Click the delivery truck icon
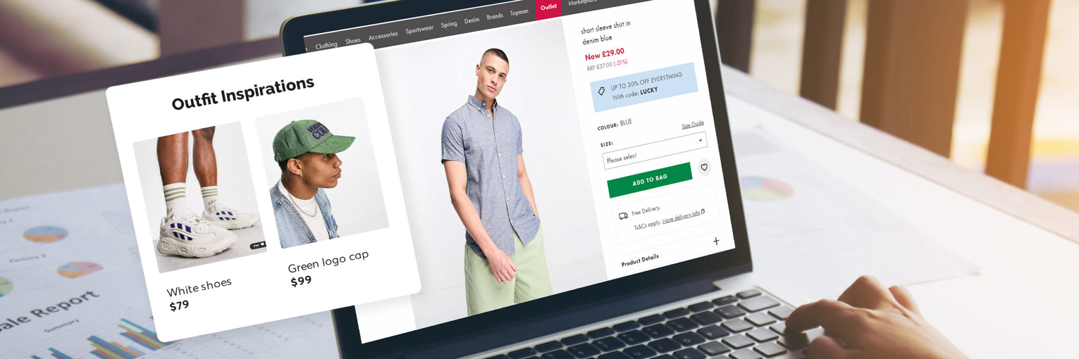The image size is (1079, 359). point(623,216)
